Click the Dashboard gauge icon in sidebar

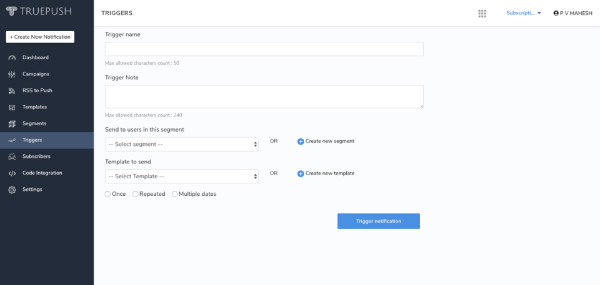pyautogui.click(x=12, y=57)
